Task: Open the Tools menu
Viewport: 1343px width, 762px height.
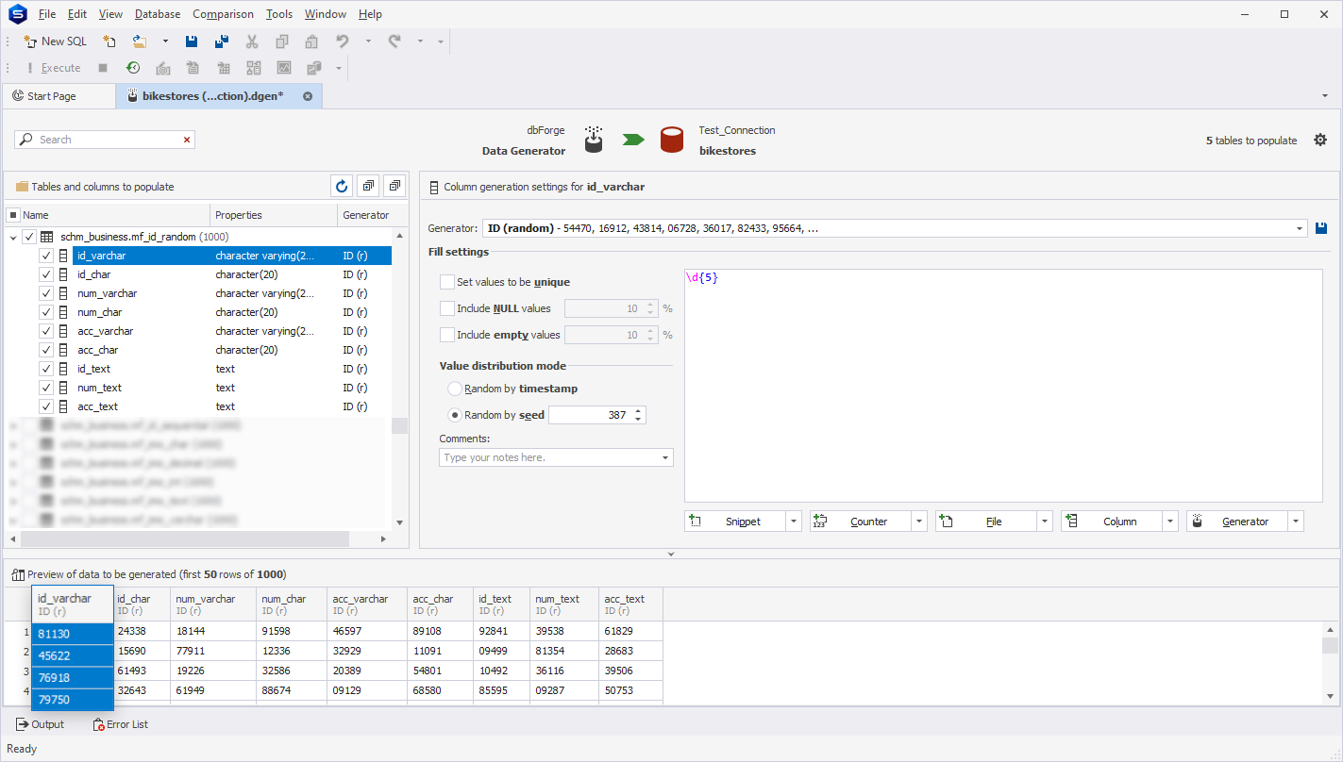Action: point(279,14)
